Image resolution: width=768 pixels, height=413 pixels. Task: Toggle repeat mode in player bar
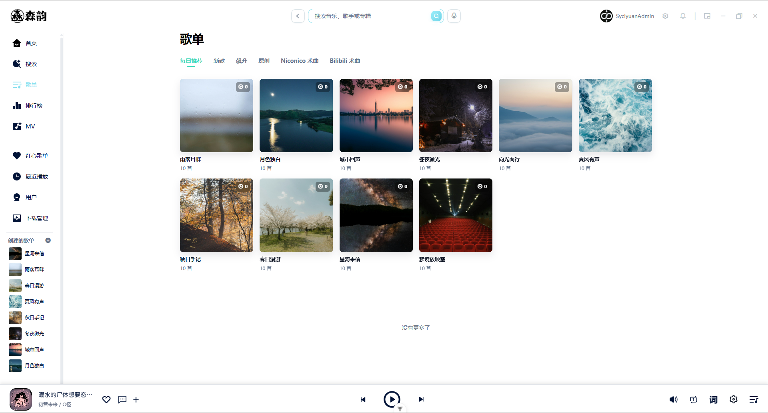694,399
